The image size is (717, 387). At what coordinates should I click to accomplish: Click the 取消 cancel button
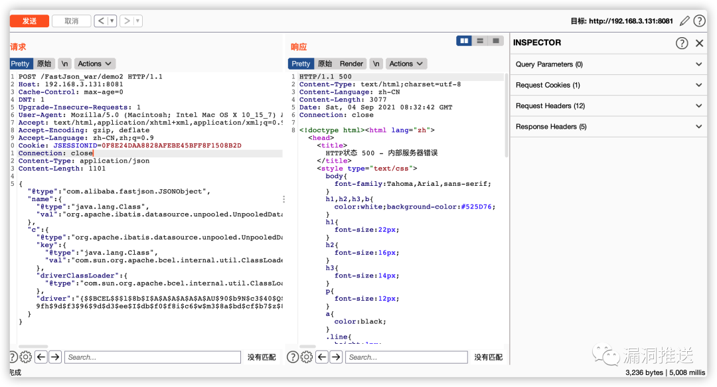click(x=71, y=21)
